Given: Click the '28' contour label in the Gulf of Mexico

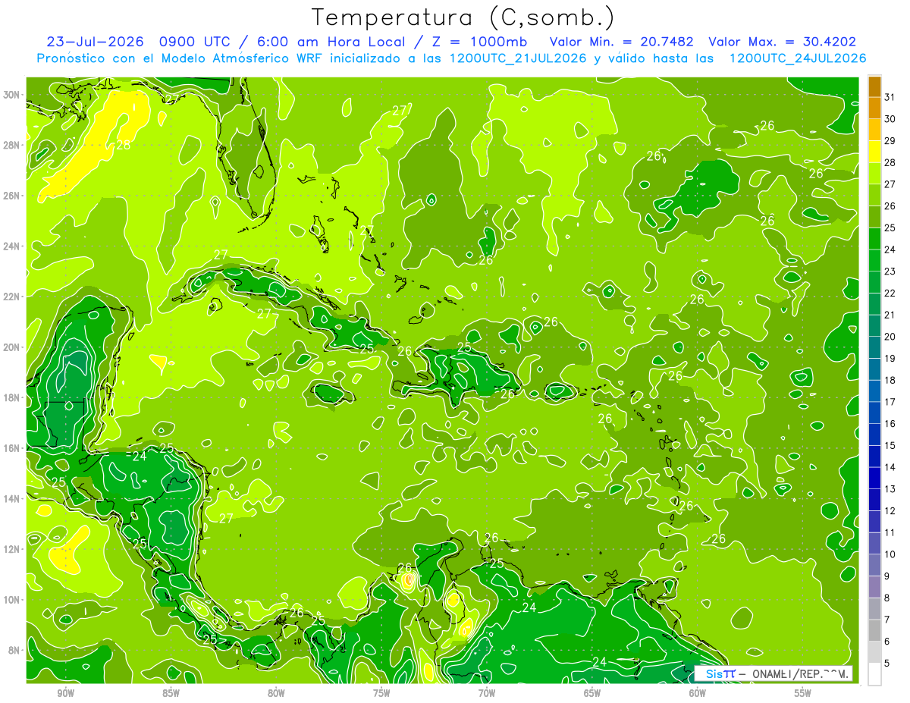Looking at the screenshot, I should coord(123,145).
